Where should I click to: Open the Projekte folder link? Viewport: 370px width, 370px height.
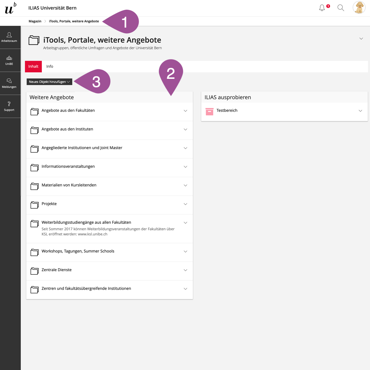[49, 204]
